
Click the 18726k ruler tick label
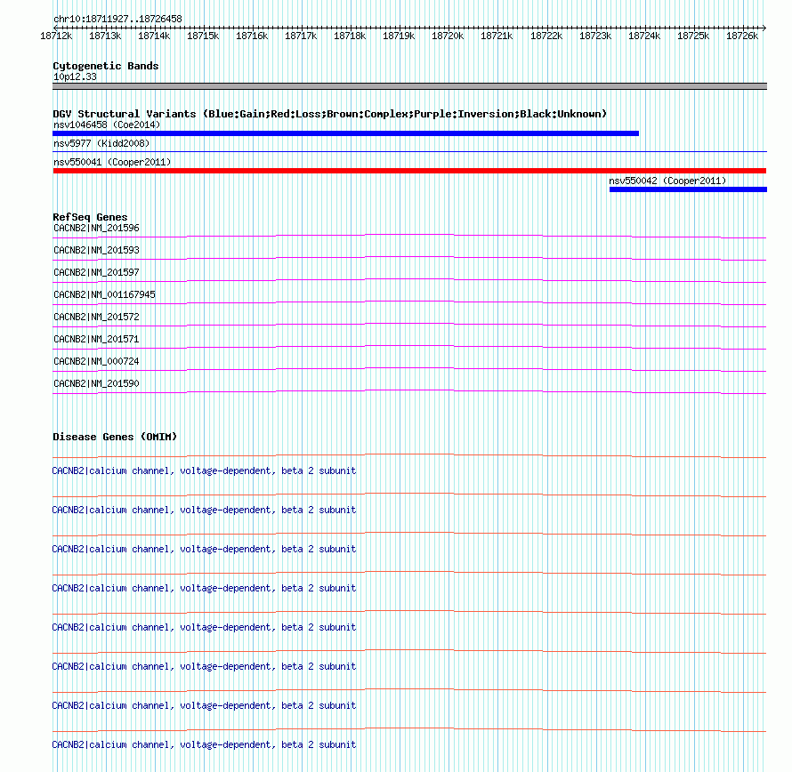tap(742, 36)
